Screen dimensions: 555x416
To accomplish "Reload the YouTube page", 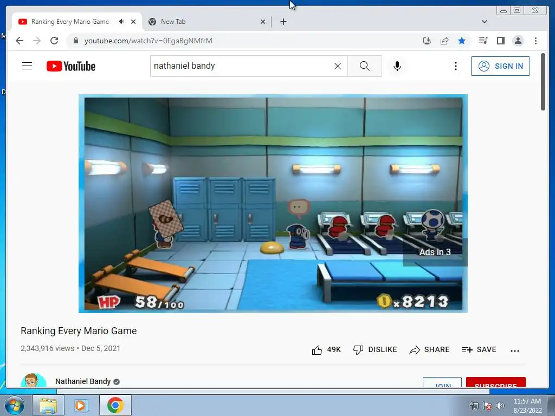I will click(54, 41).
